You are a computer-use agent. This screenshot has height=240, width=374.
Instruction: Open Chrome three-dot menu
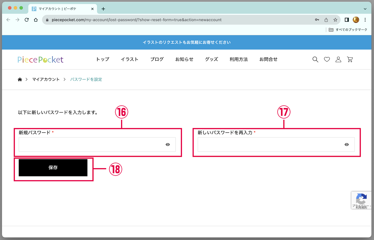tap(365, 20)
